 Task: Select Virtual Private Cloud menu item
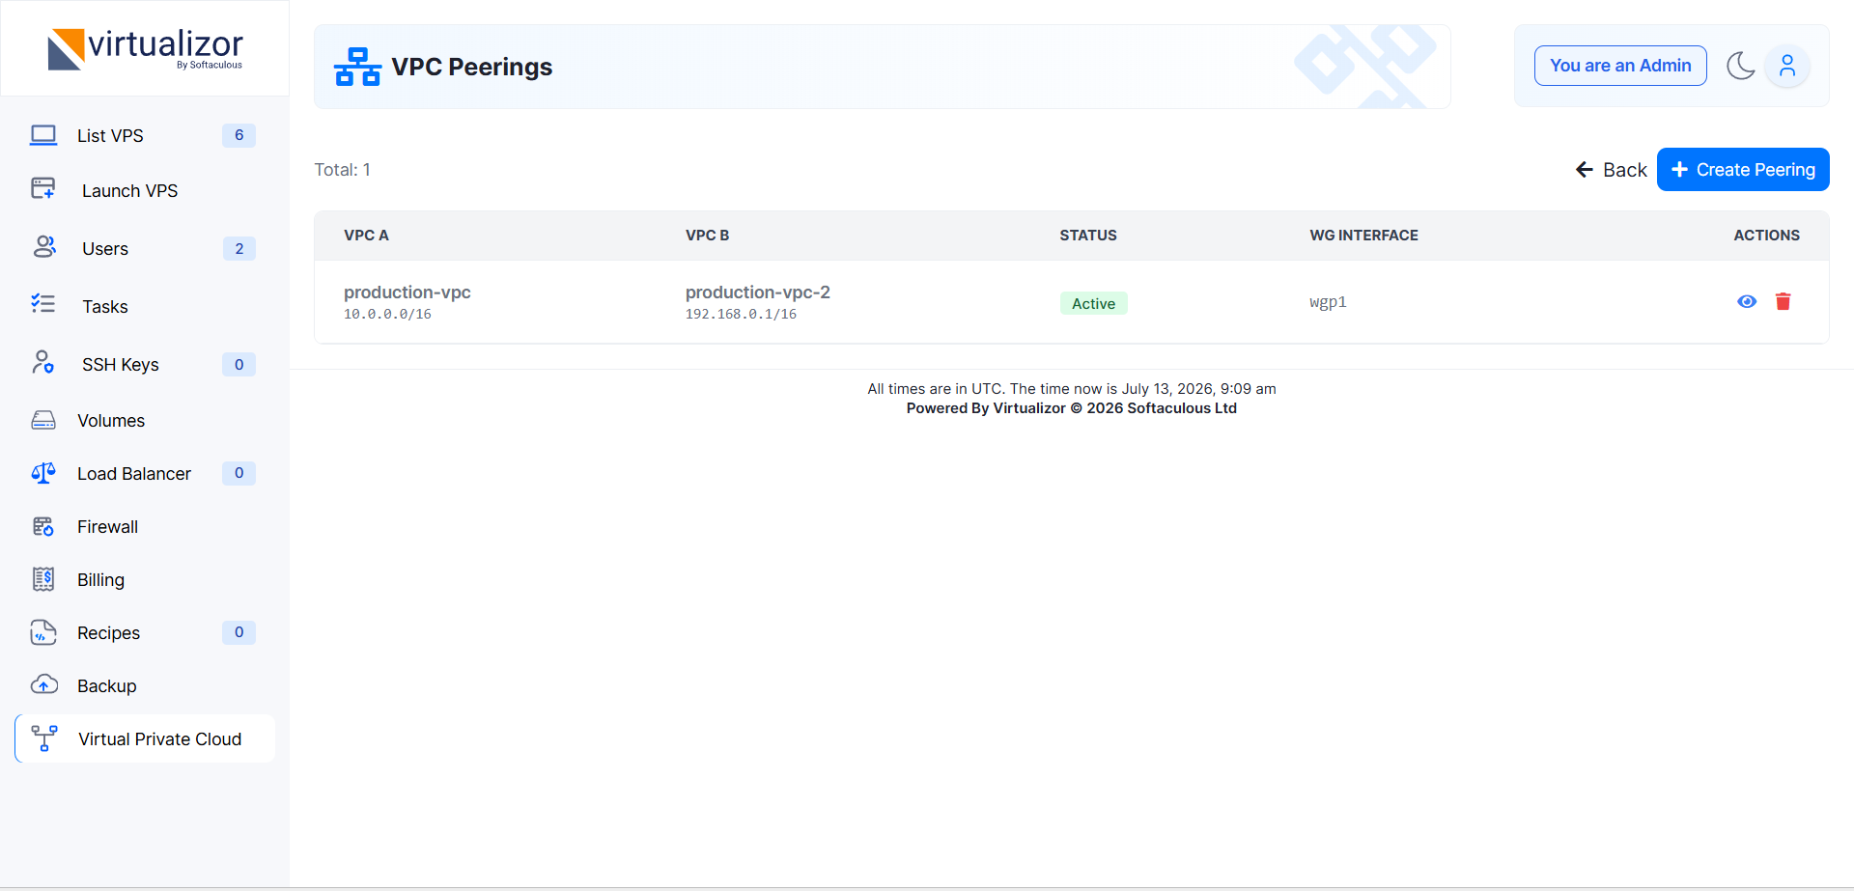pyautogui.click(x=145, y=738)
